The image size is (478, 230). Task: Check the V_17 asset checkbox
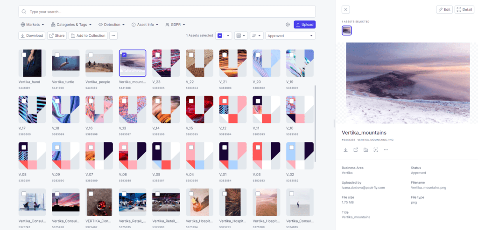pos(24,101)
